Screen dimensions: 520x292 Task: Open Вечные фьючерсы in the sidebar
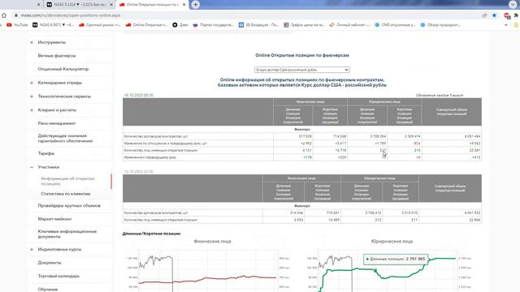(x=57, y=56)
